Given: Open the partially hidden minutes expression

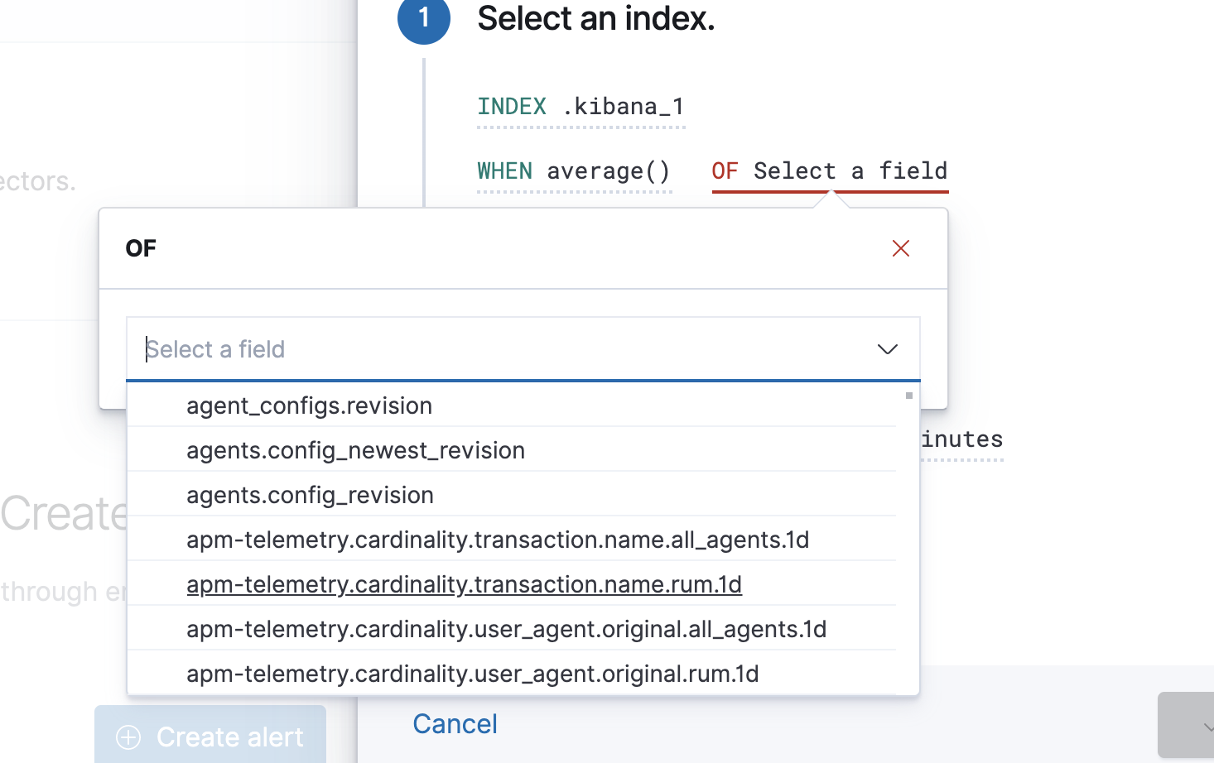Looking at the screenshot, I should tap(962, 439).
